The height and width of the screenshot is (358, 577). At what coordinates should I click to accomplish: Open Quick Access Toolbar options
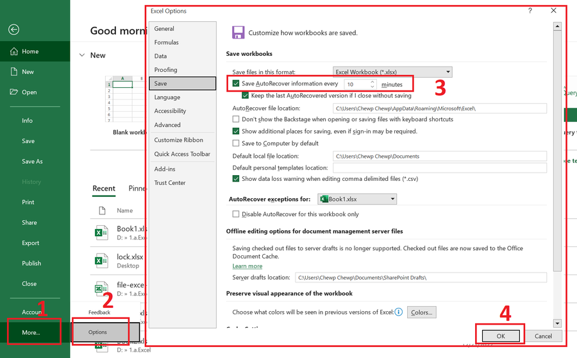pyautogui.click(x=182, y=154)
